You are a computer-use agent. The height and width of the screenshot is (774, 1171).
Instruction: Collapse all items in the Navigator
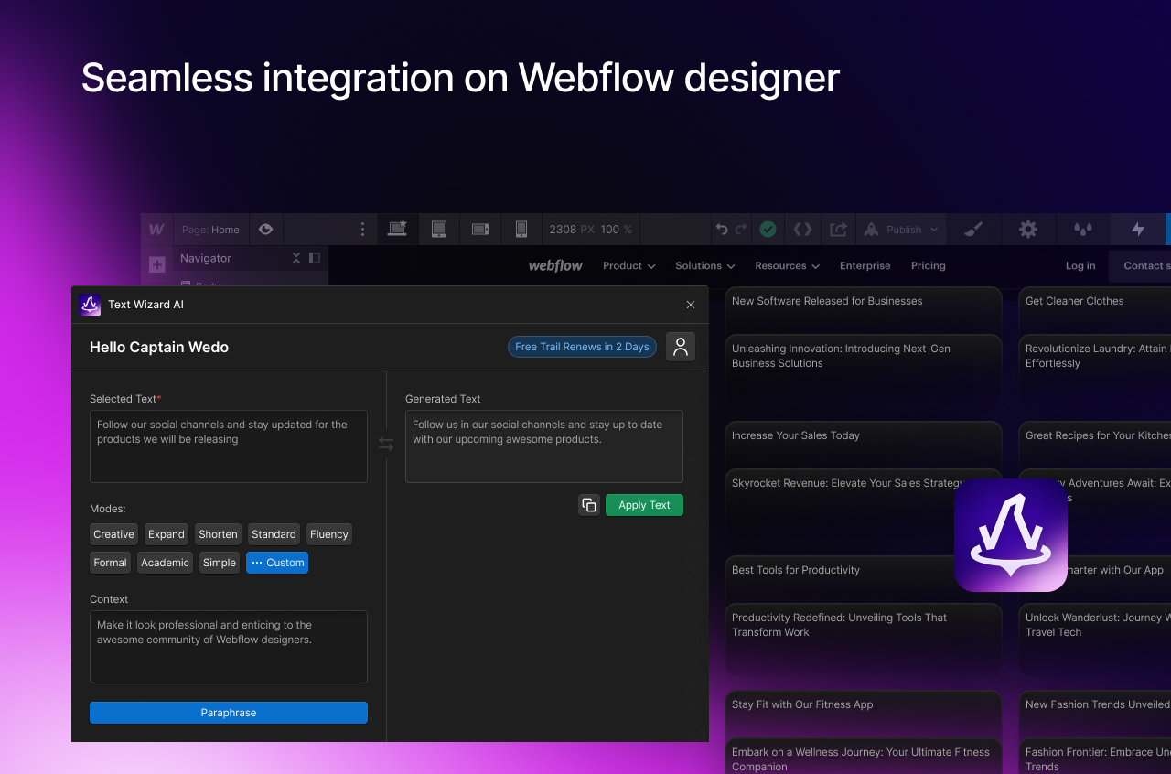point(296,258)
